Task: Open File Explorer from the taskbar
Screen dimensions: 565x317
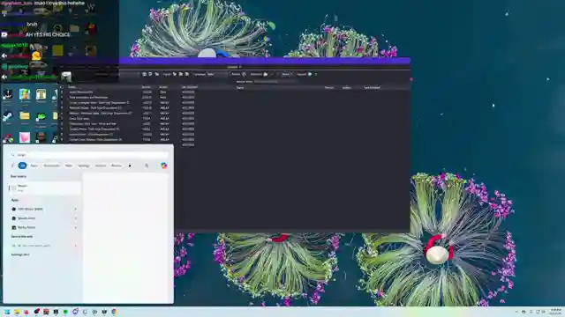Action: coord(17,312)
